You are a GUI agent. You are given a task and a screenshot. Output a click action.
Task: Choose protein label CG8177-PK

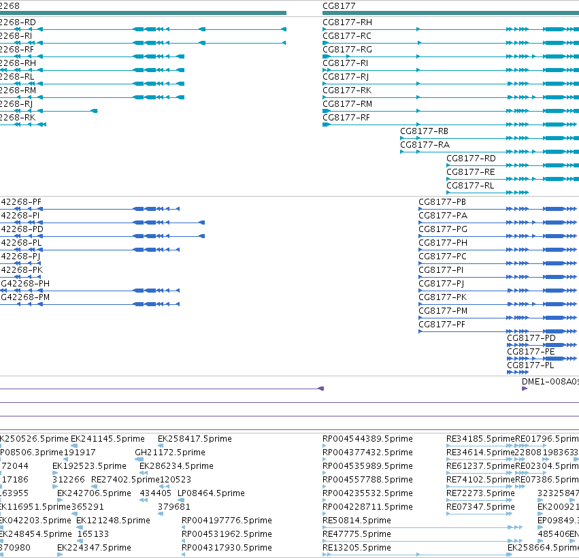442,298
